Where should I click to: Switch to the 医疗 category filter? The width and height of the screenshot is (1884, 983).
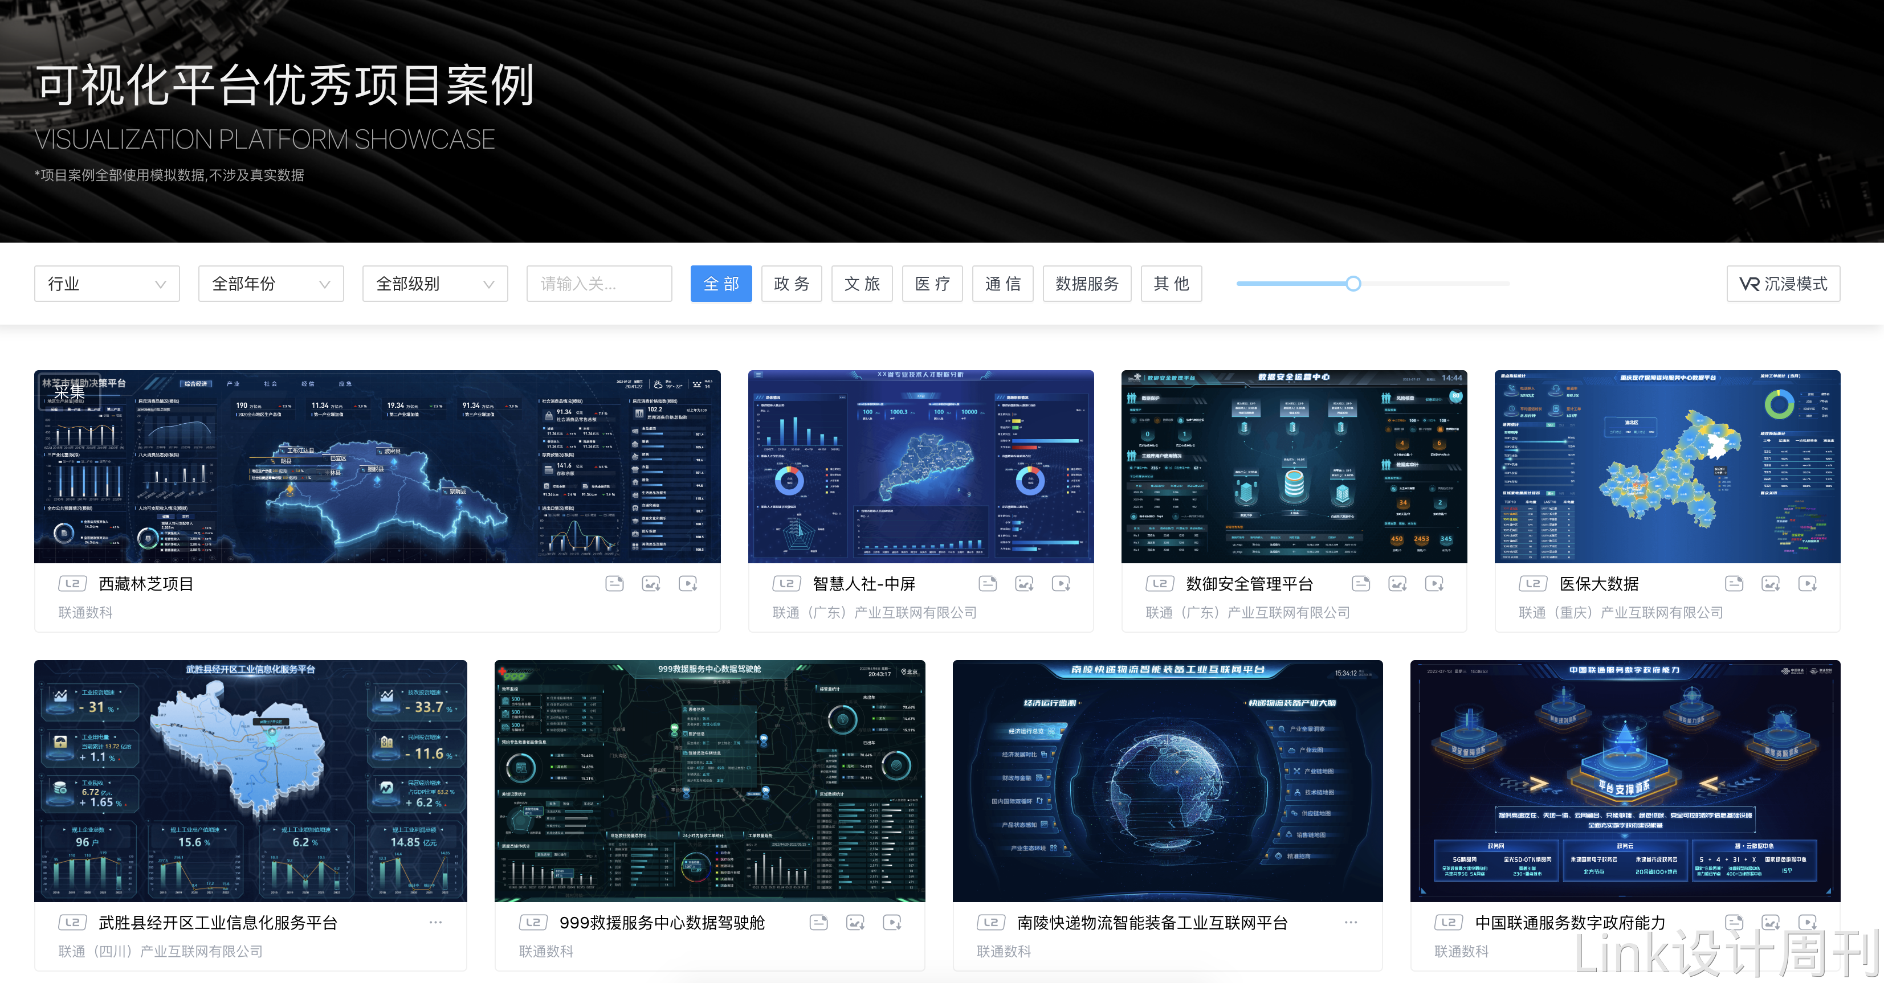(x=932, y=284)
